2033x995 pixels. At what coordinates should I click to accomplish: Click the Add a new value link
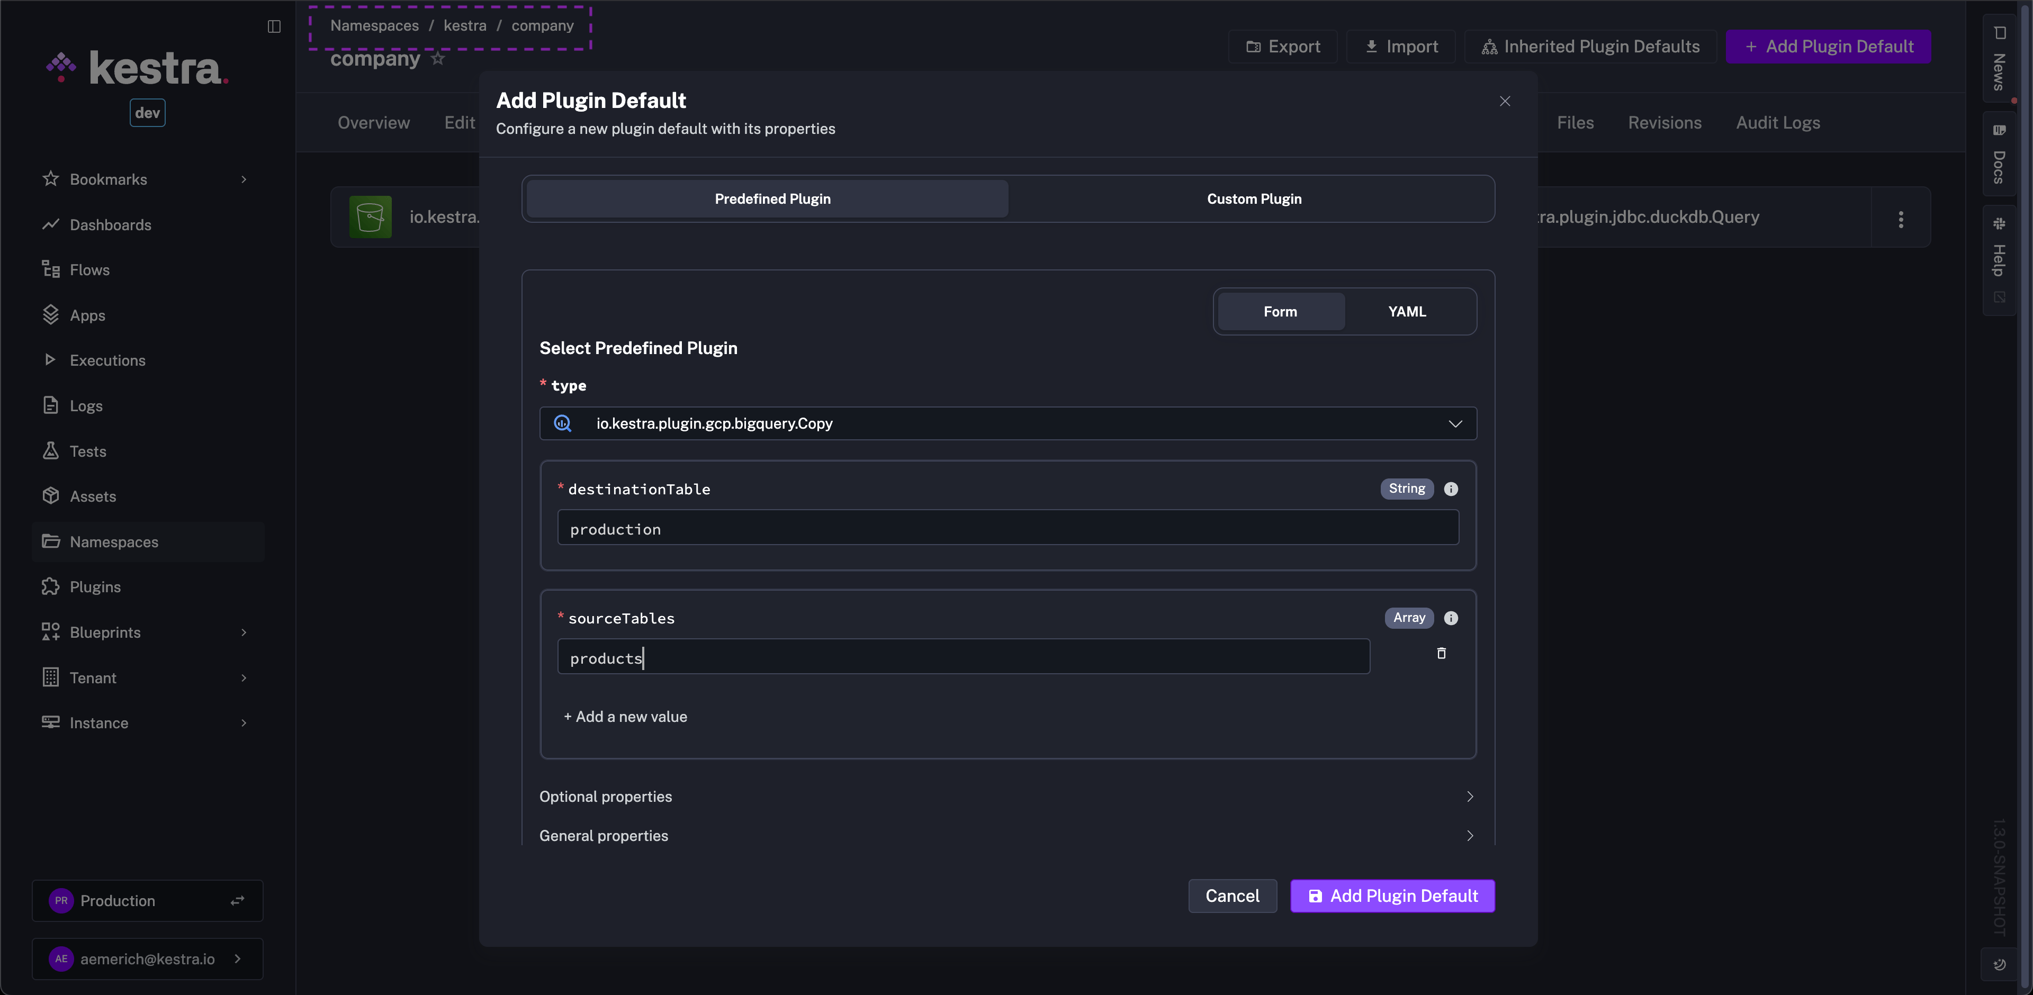(625, 717)
